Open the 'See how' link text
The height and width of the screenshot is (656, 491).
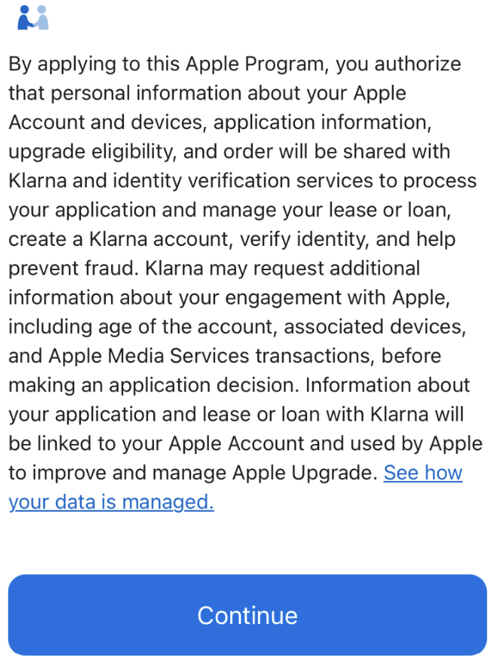[x=423, y=473]
